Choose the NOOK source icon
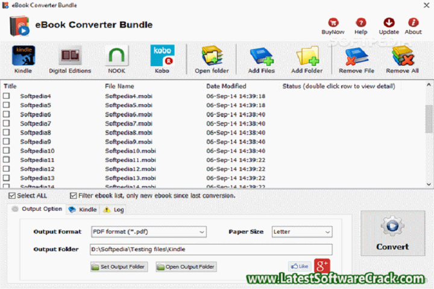The height and width of the screenshot is (289, 434). [x=116, y=55]
